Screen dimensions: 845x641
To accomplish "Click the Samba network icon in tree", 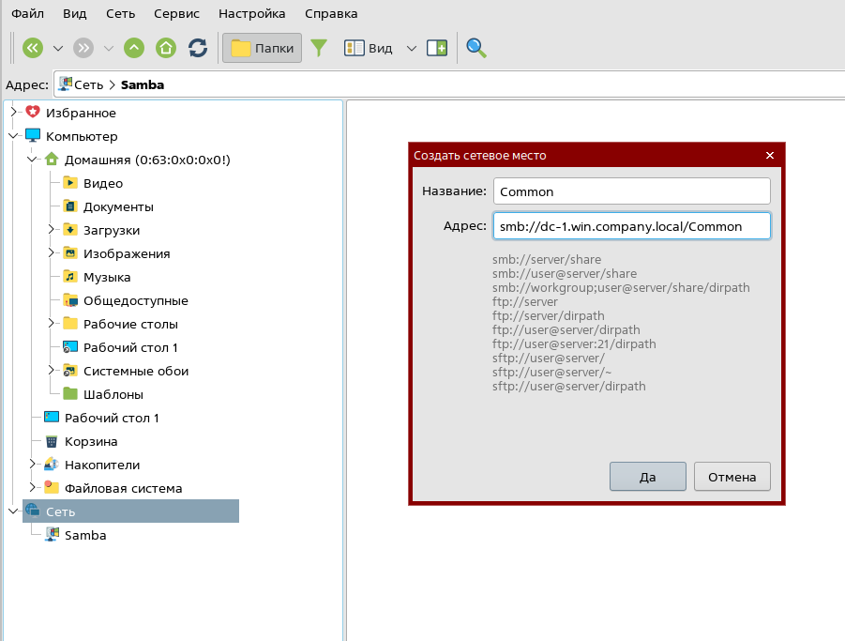I will [52, 535].
